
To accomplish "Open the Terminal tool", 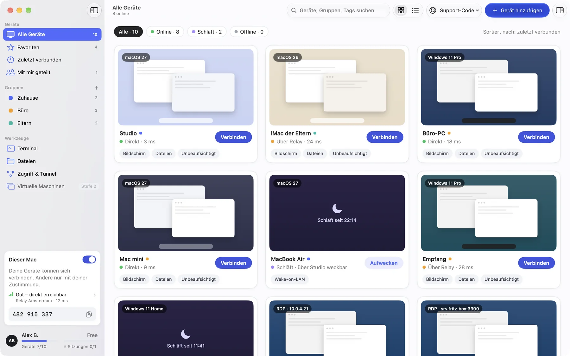I will point(52,148).
